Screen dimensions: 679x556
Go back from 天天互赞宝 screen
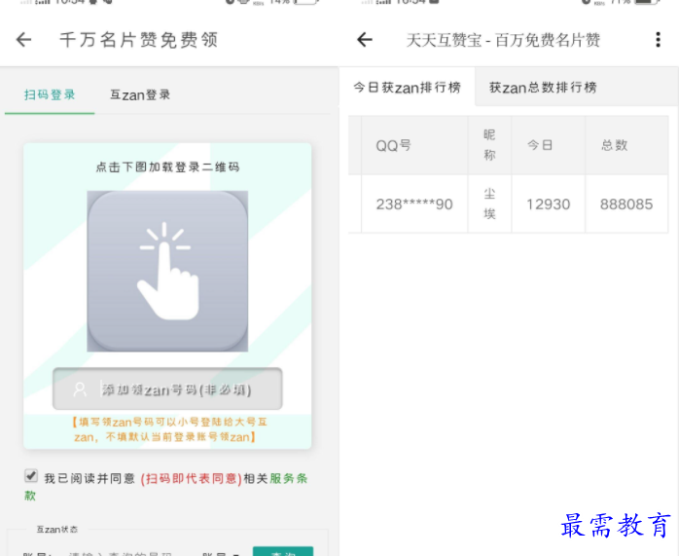365,39
